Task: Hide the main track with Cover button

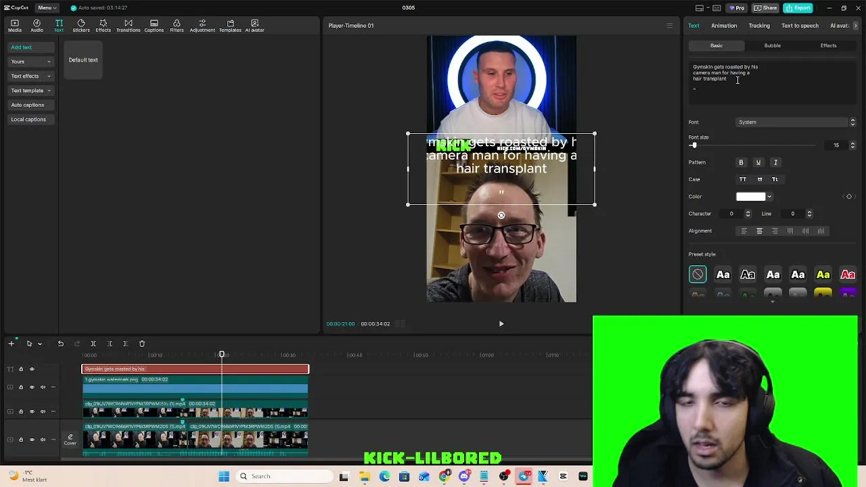Action: (x=32, y=440)
